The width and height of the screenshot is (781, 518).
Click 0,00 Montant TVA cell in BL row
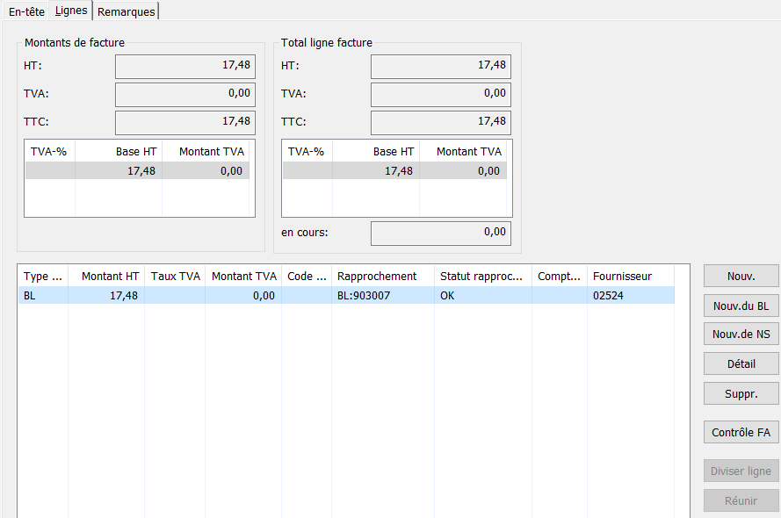(243, 296)
